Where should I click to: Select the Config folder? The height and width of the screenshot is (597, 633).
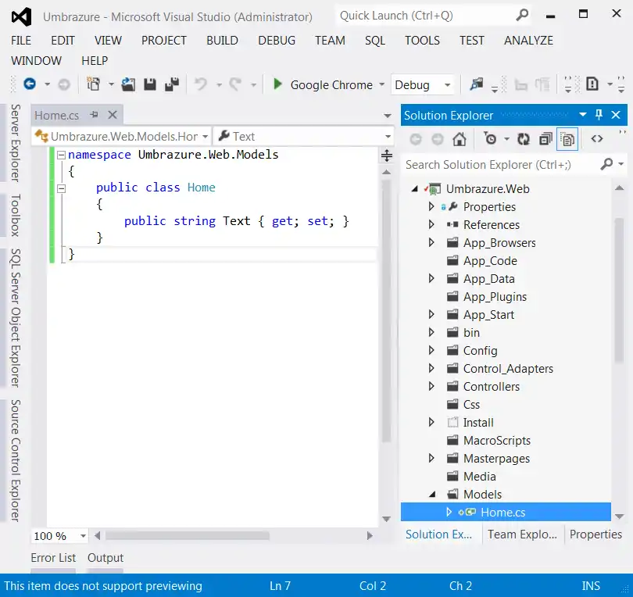(x=480, y=351)
